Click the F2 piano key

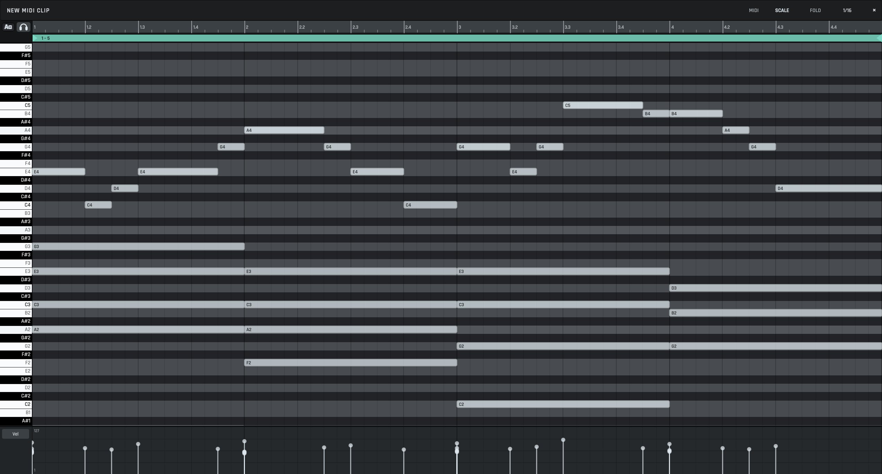point(16,363)
